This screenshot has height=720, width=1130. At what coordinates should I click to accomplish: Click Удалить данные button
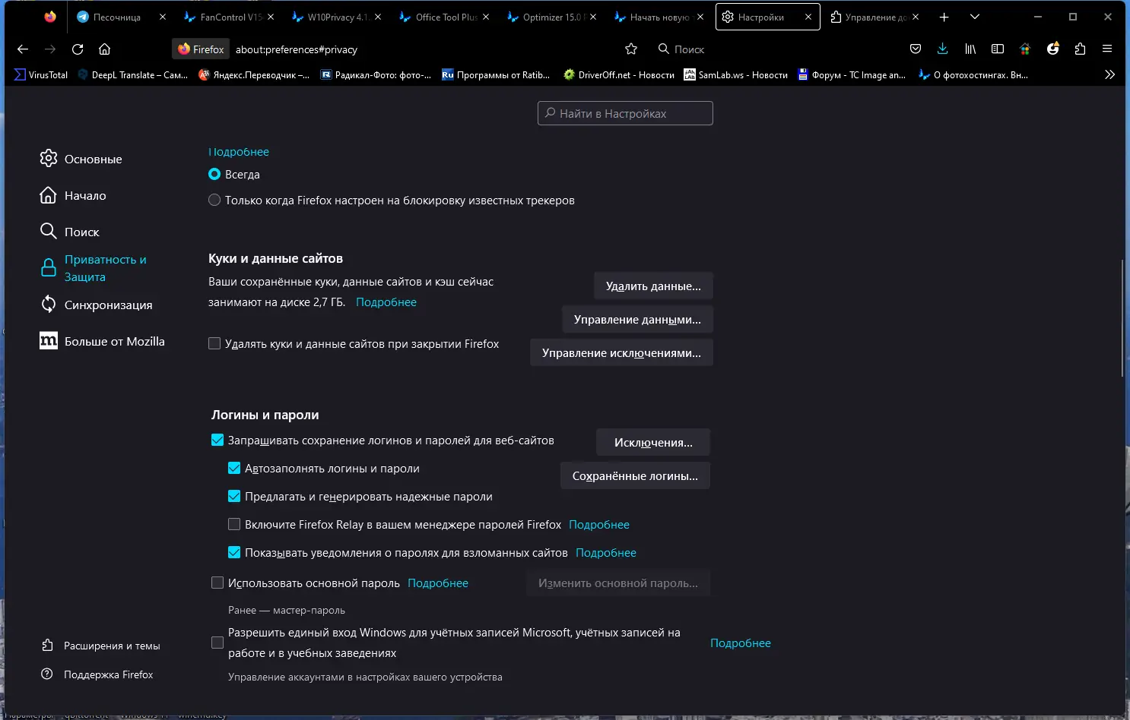pos(653,286)
